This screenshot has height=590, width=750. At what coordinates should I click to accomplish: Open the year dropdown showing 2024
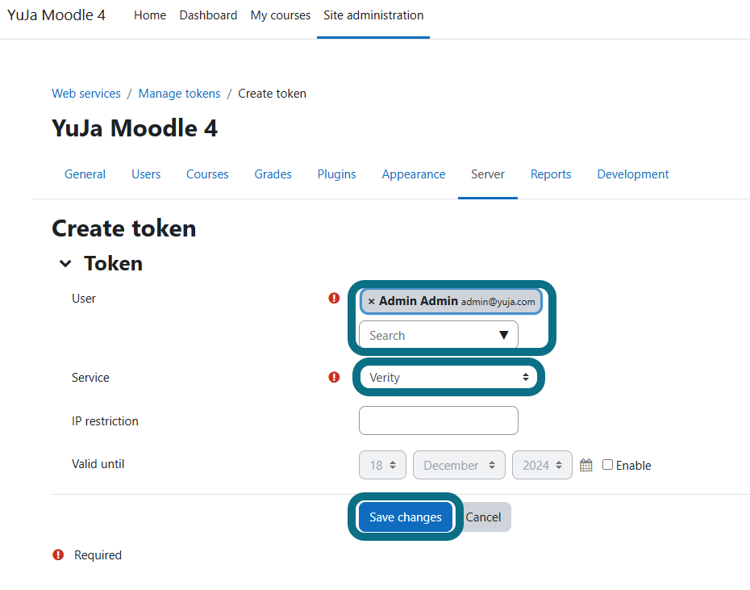click(x=542, y=465)
